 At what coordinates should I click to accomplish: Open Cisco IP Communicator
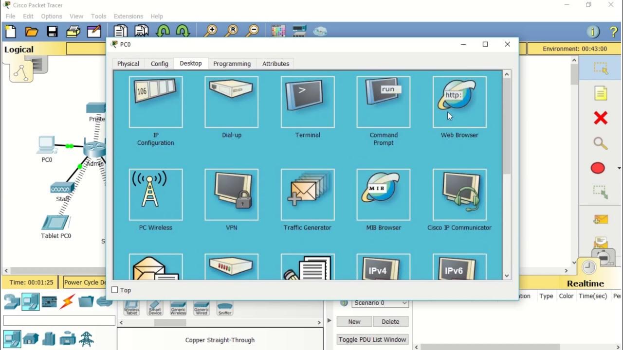pos(459,194)
